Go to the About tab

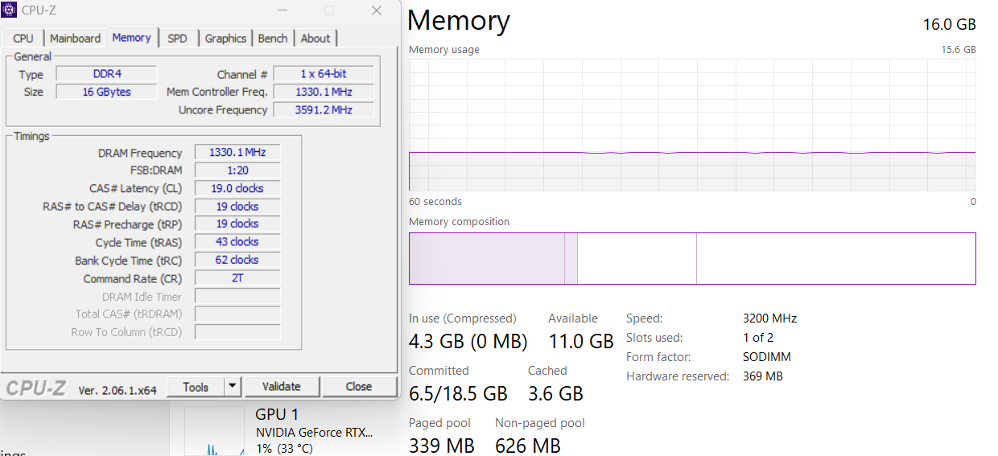click(315, 38)
